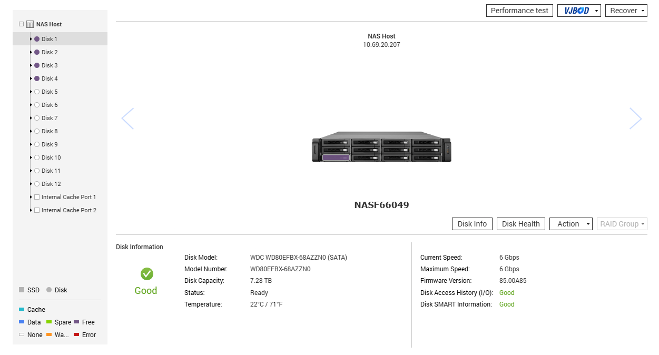Viewport: 659px width, 355px height.
Task: Open the Recover dropdown menu
Action: click(626, 10)
